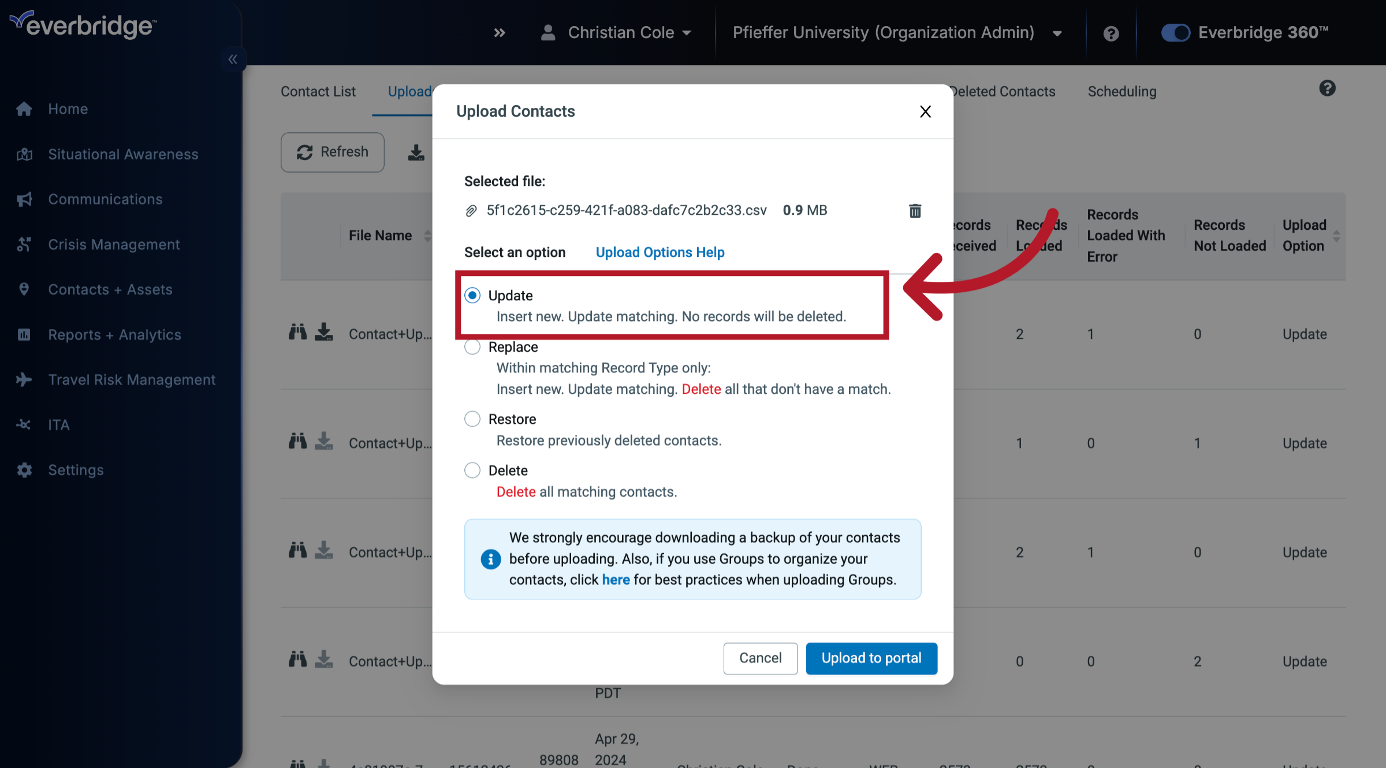Click Upload to portal
Viewport: 1386px width, 768px height.
point(871,658)
